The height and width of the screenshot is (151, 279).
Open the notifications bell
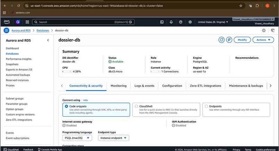171,22
